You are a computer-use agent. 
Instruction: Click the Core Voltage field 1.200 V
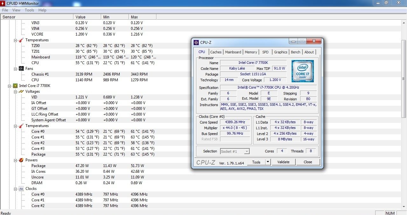(275, 80)
